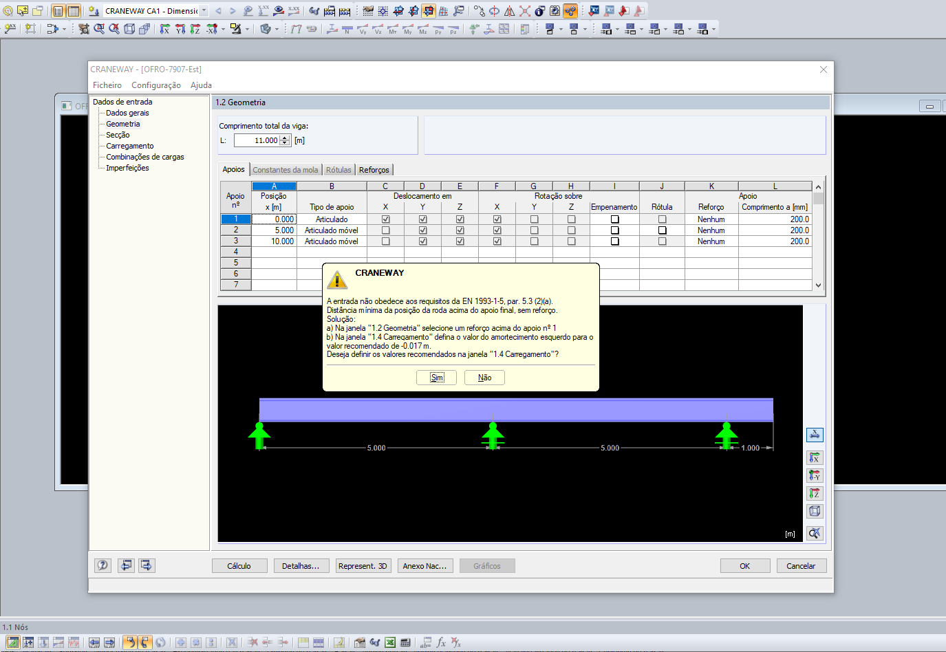The width and height of the screenshot is (946, 652).
Task: Open the dropdown arrow beside the -X view icon
Action: pyautogui.click(x=223, y=29)
